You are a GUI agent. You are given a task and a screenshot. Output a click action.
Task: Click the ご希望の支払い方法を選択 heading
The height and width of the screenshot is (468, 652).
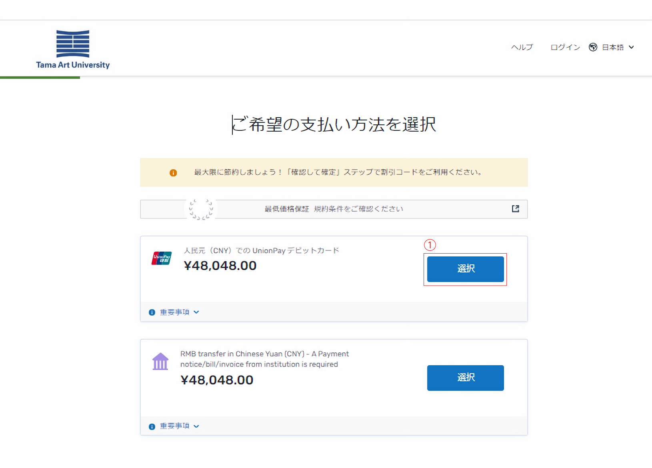(x=334, y=124)
